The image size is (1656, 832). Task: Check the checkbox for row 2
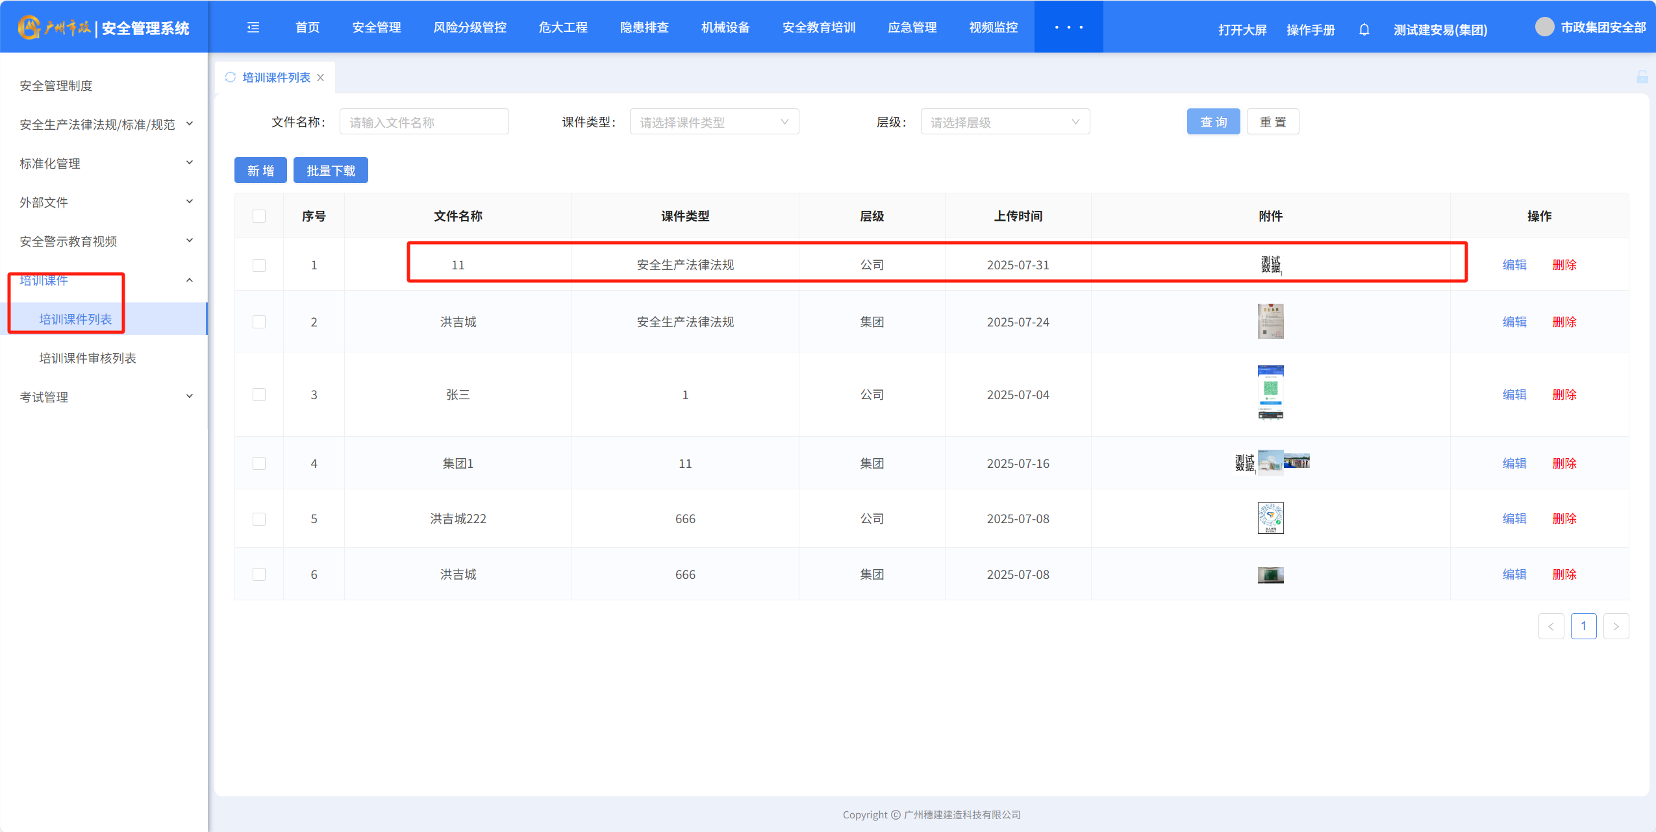259,322
